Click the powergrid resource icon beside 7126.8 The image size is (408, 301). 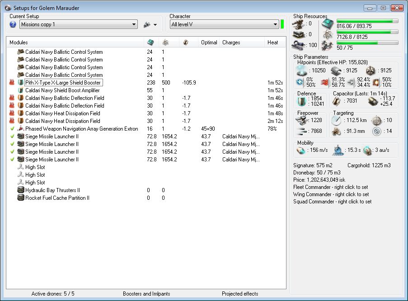point(327,35)
